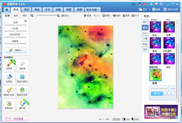Select the 涂鸦笔 doodle brush tool
Viewport: 182px width, 123px height.
(x=9, y=66)
